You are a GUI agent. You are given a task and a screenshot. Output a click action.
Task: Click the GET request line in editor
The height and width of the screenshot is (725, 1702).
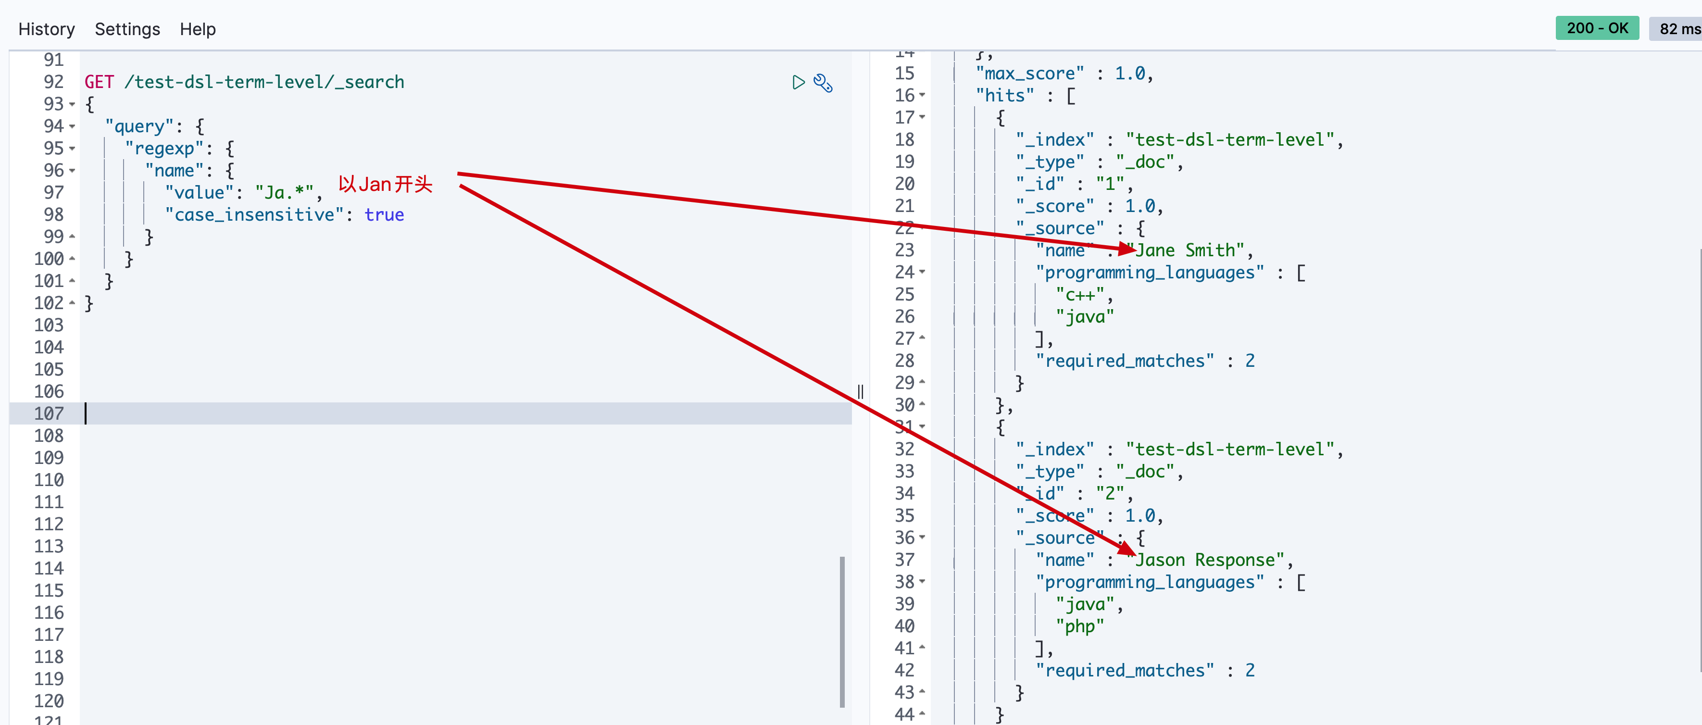tap(244, 82)
